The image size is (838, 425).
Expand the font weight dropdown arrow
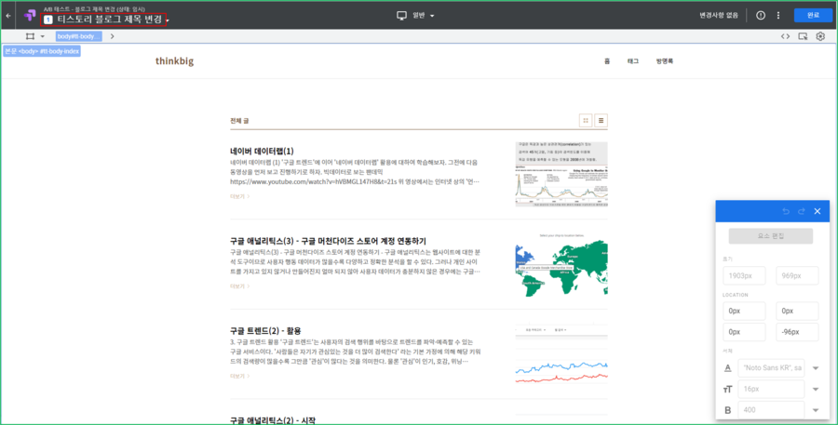pos(816,410)
